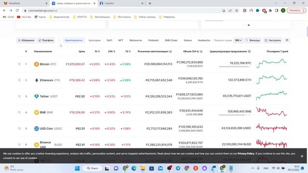
Task: Star Tether as a favorite
Action: point(19,96)
